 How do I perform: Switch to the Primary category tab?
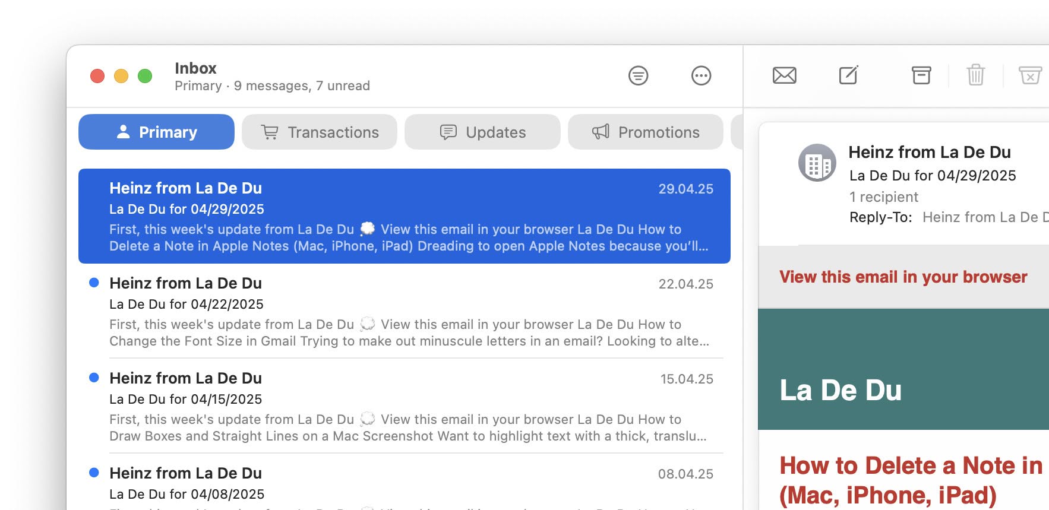156,132
